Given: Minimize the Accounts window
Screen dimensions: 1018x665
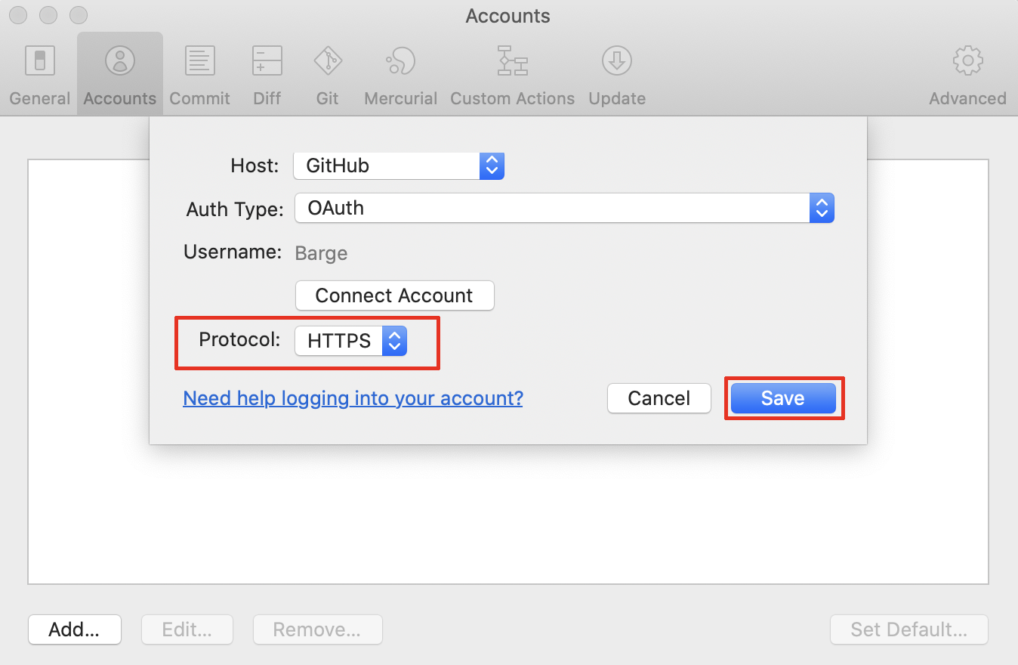Looking at the screenshot, I should tap(49, 15).
